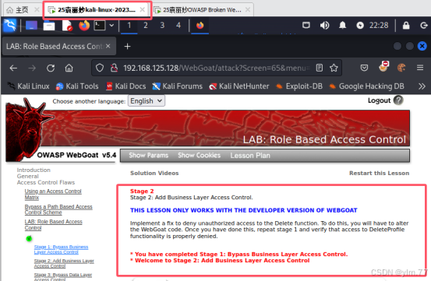431x281 pixels.
Task: Click the tracking protection shield icon
Action: tap(100, 68)
